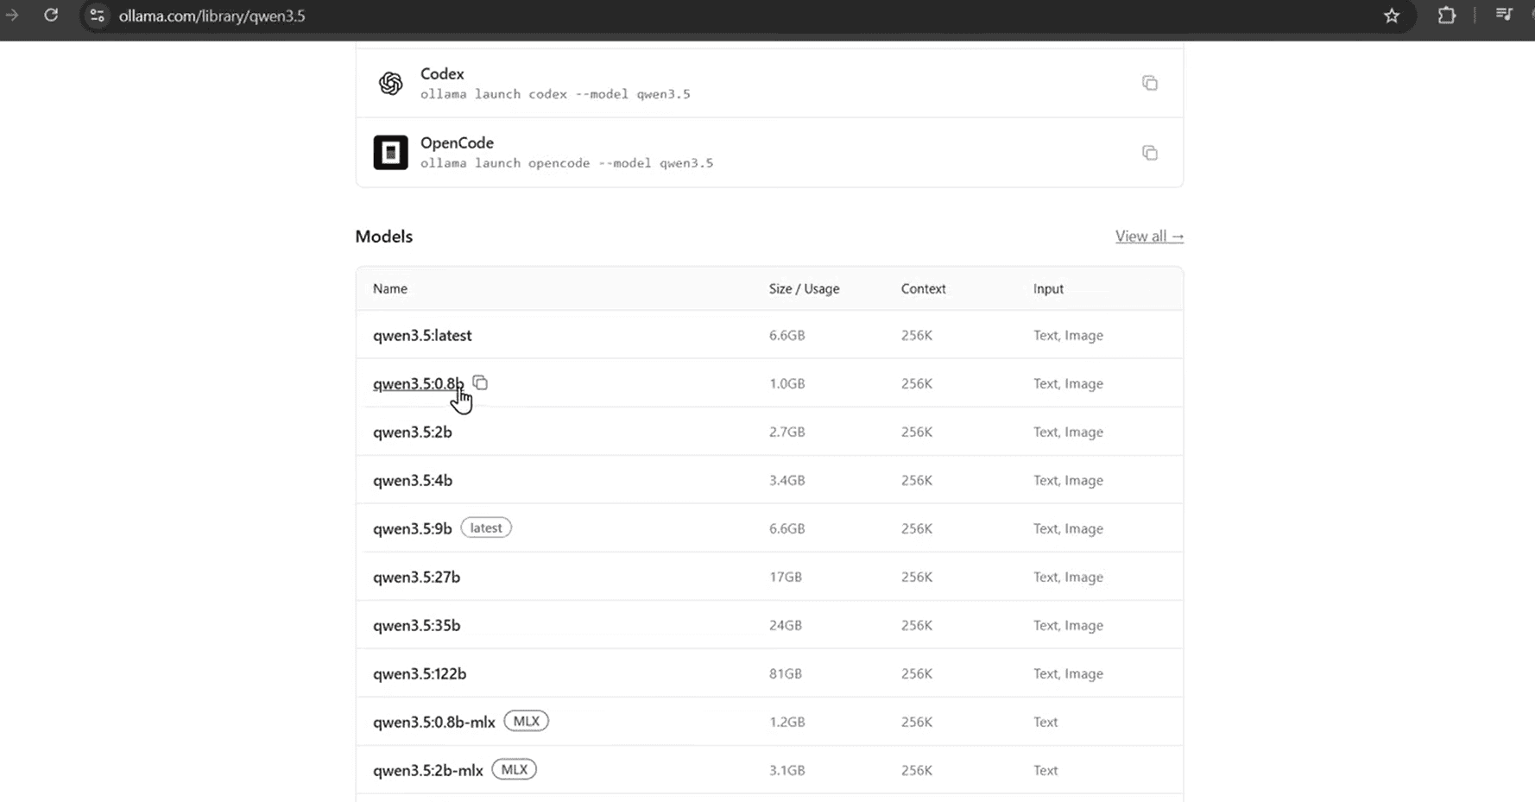Copy the qwen3.5:0.8b model name
The width and height of the screenshot is (1535, 802).
point(480,382)
